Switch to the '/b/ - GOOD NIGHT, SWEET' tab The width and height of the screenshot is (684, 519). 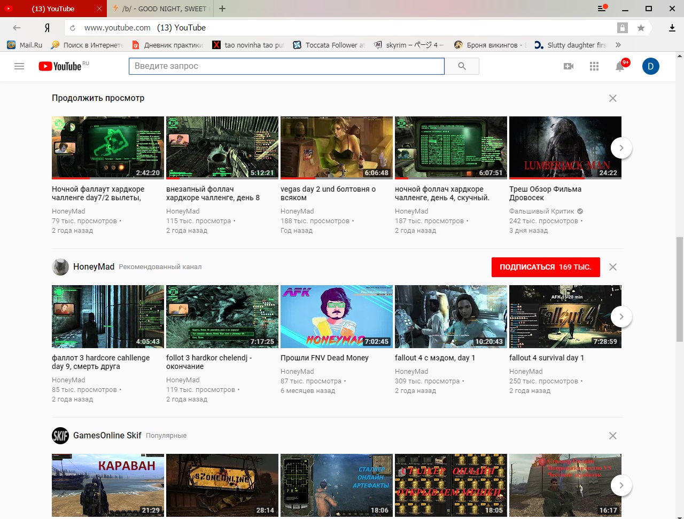(160, 9)
